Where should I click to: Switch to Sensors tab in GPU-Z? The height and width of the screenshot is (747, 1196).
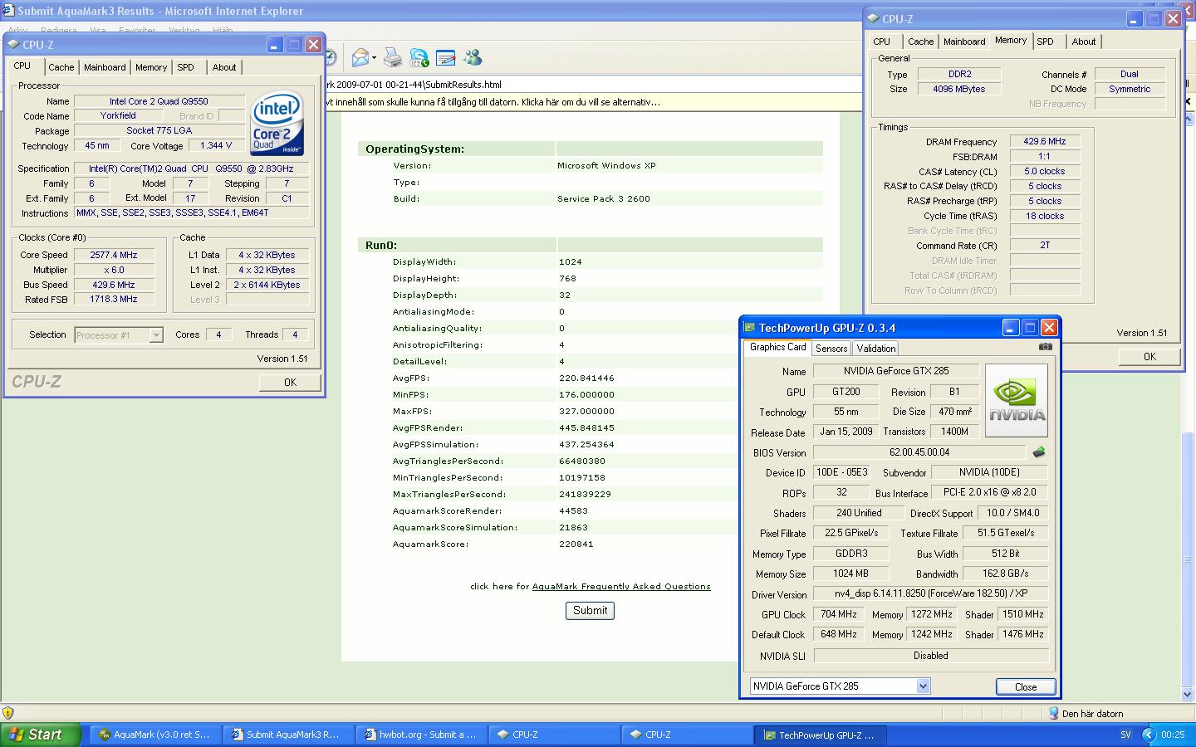[x=831, y=349]
